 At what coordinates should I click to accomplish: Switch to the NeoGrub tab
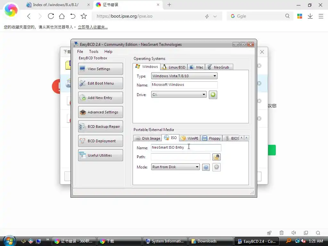pos(219,67)
